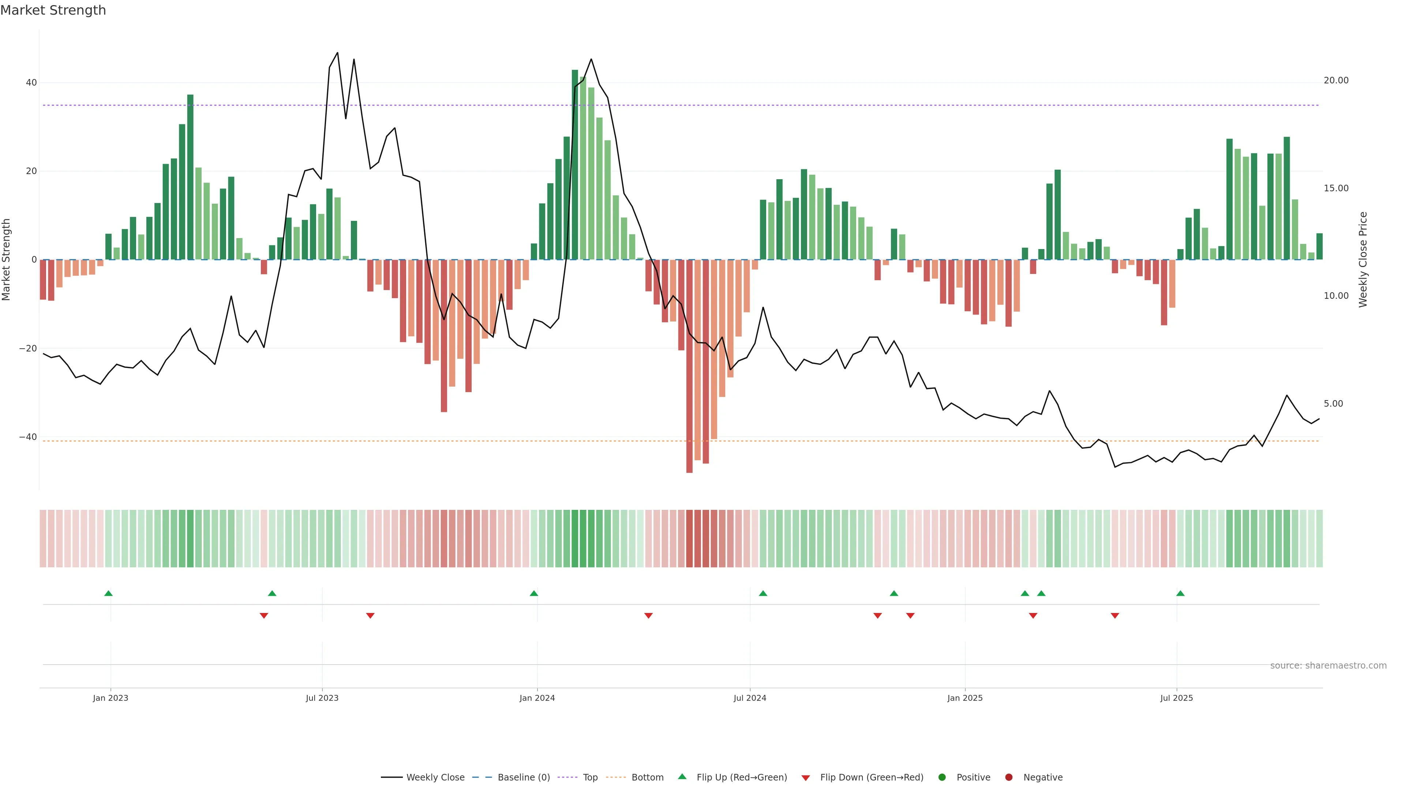Click the Weekly Close legend line icon
The image size is (1405, 790).
point(391,778)
